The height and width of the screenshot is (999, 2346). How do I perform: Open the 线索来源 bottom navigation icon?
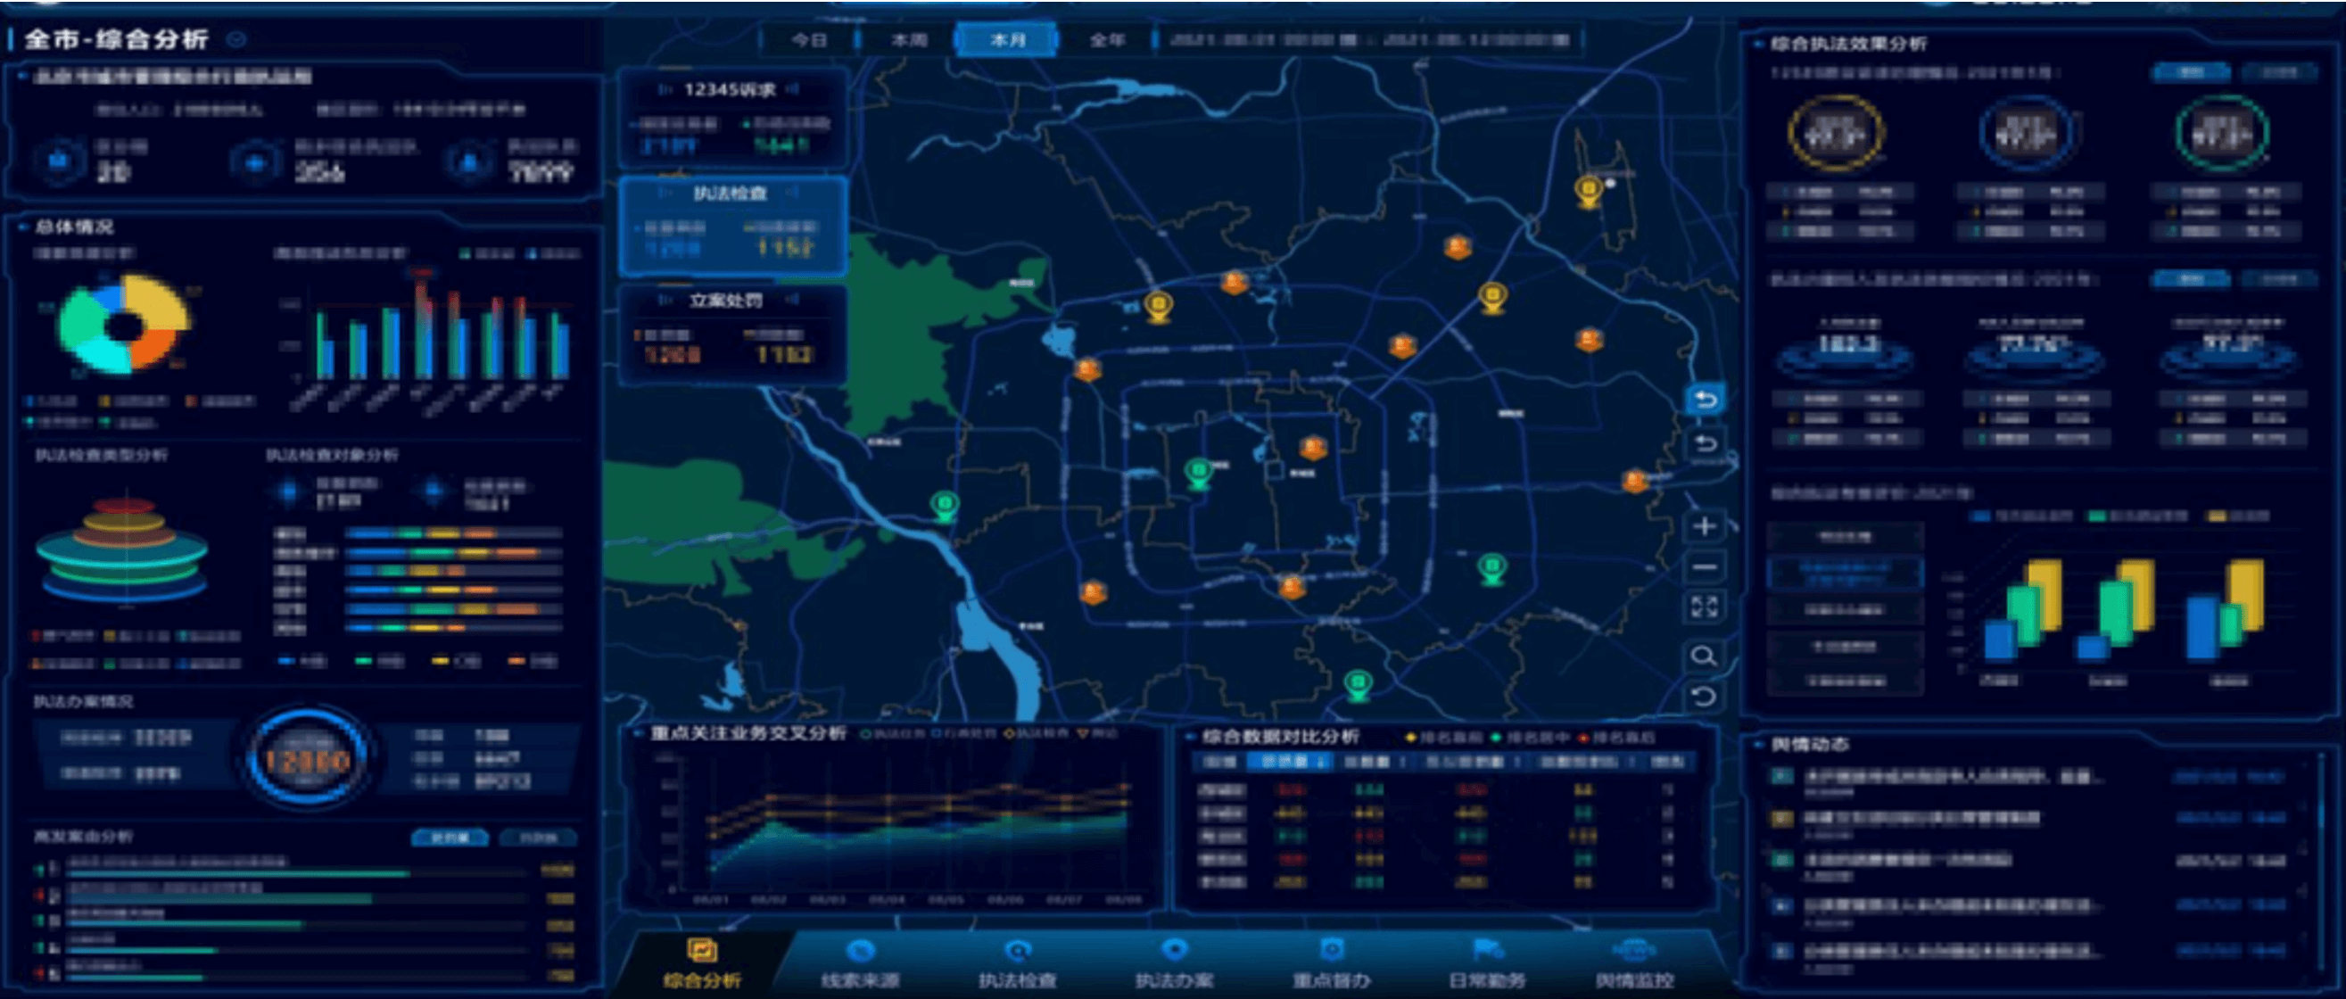coord(861,951)
